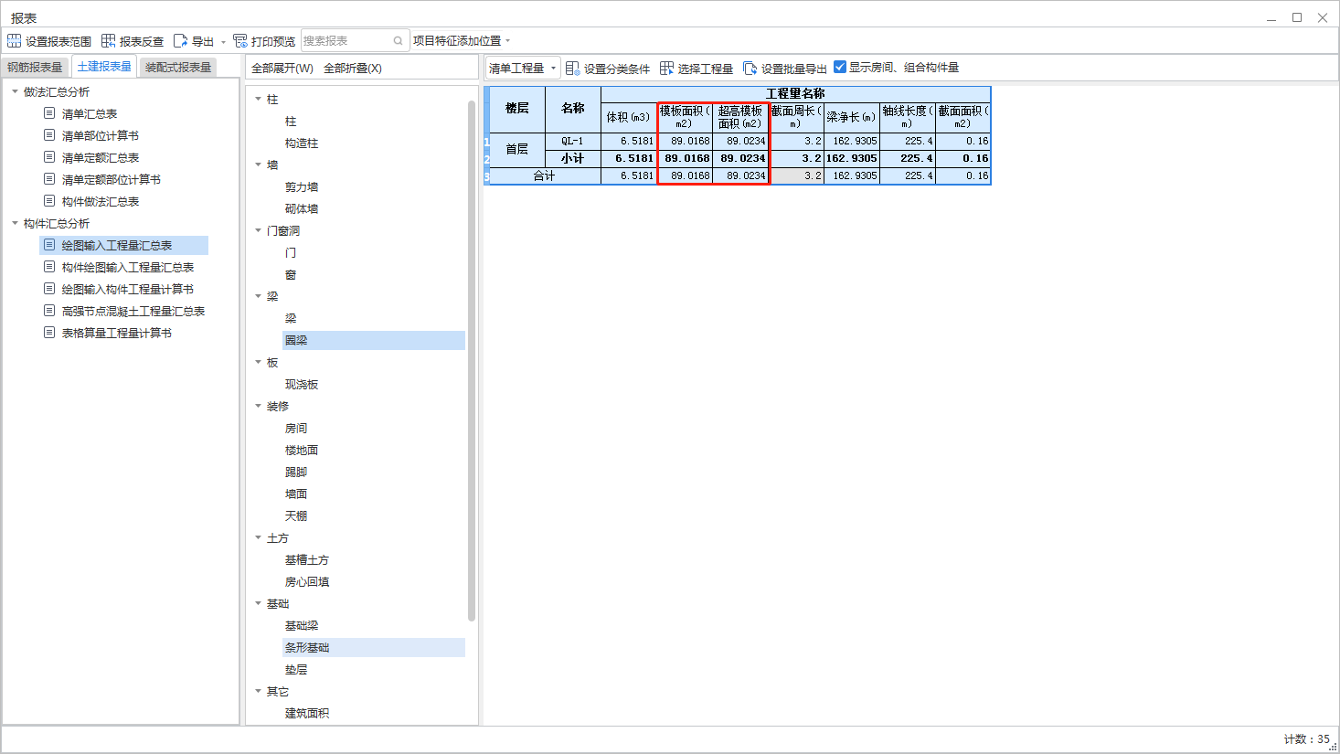Select 天棚 item

(296, 516)
